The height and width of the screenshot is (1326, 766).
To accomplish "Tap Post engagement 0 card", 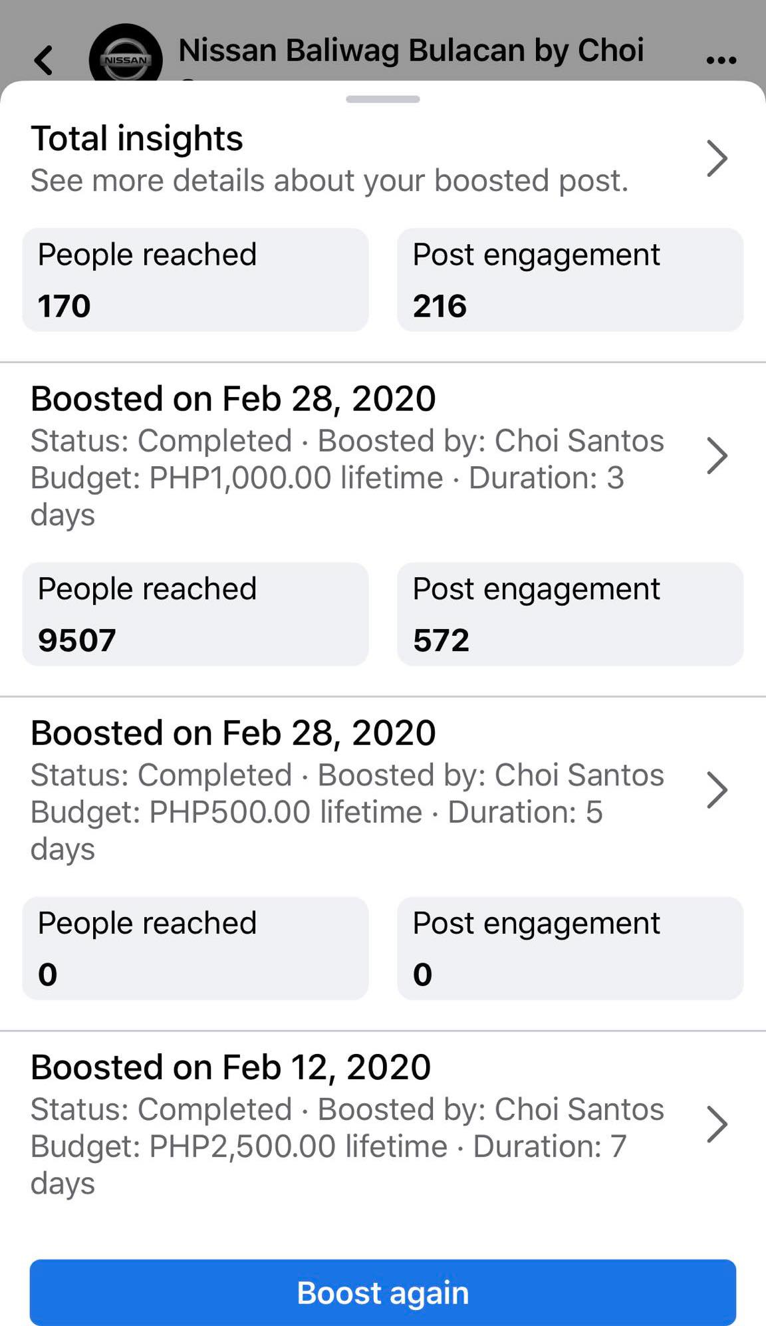I will pyautogui.click(x=570, y=948).
